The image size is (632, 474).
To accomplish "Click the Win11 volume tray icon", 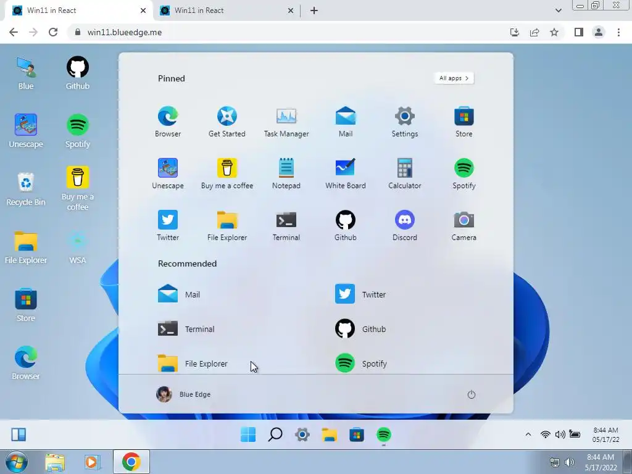I will point(560,434).
